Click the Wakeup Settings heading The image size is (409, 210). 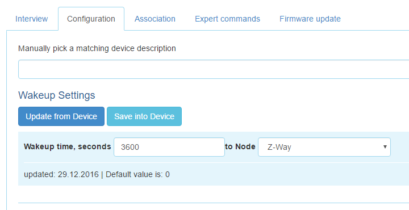(57, 95)
